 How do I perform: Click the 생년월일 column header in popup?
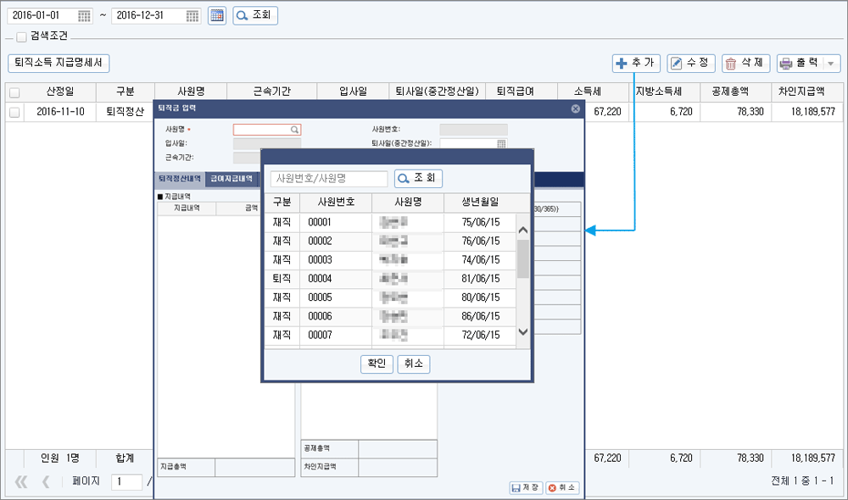pyautogui.click(x=480, y=203)
